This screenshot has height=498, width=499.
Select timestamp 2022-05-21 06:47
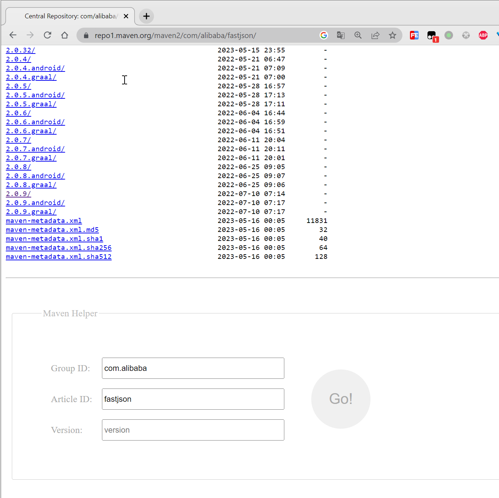click(251, 59)
